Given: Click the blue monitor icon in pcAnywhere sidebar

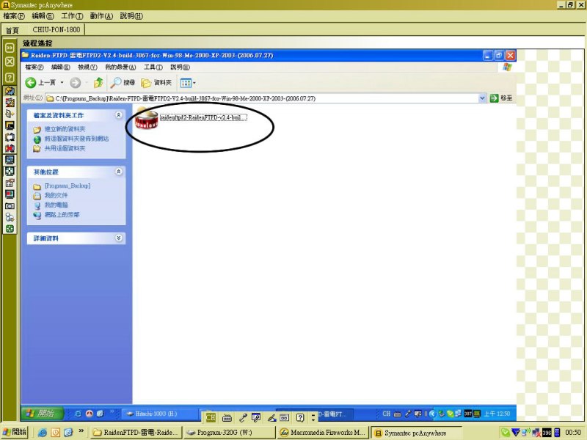Looking at the screenshot, I should pyautogui.click(x=10, y=160).
